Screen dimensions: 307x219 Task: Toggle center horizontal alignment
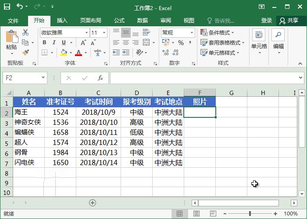pyautogui.click(x=126, y=42)
